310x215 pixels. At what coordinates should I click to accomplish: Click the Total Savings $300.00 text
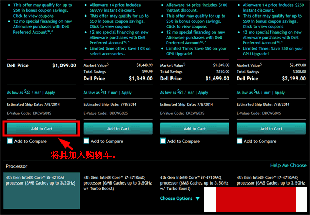[299, 72]
